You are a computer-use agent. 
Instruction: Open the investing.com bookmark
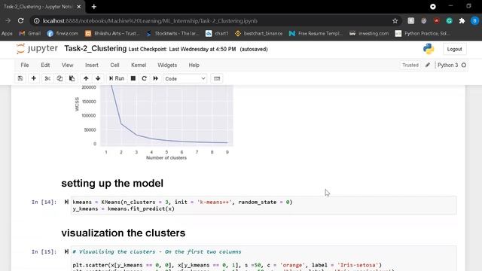(369, 33)
